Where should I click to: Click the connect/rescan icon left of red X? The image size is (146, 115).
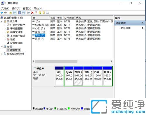click(x=28, y=13)
